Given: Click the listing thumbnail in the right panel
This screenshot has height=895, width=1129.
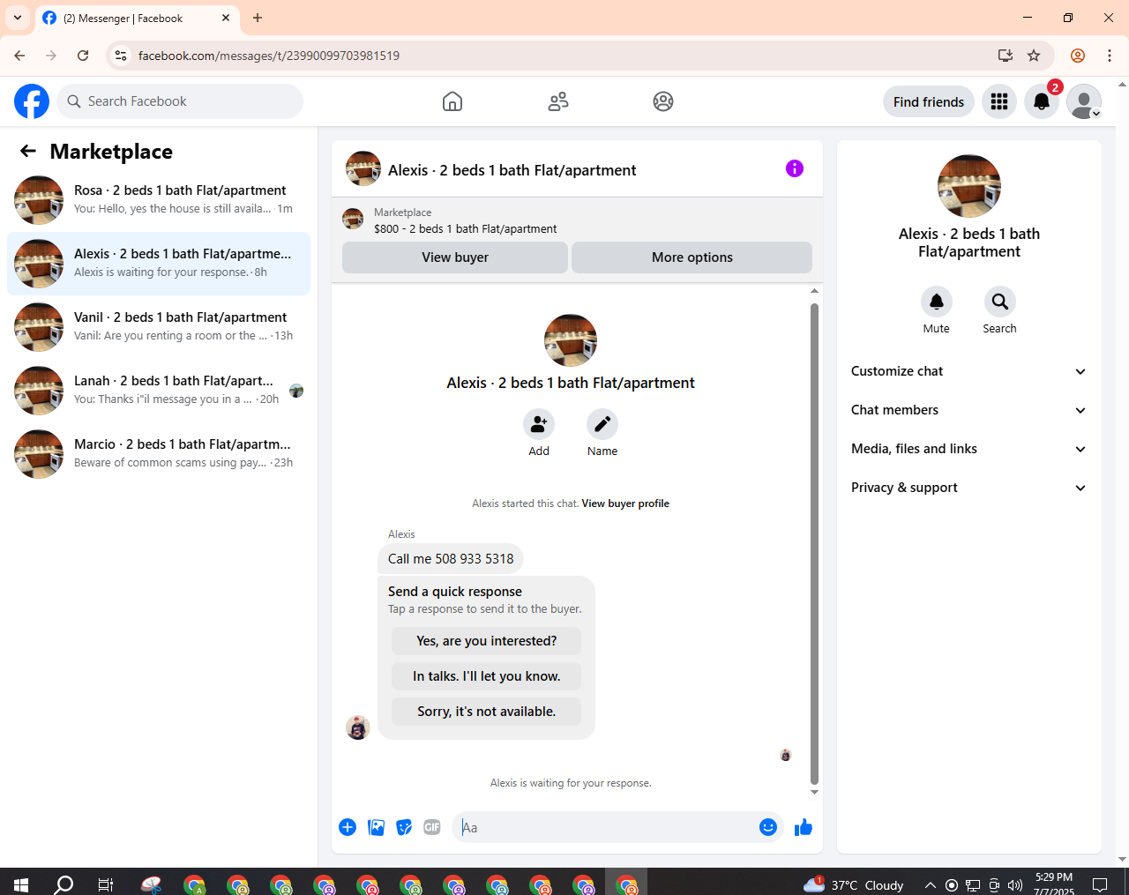Looking at the screenshot, I should pos(969,186).
